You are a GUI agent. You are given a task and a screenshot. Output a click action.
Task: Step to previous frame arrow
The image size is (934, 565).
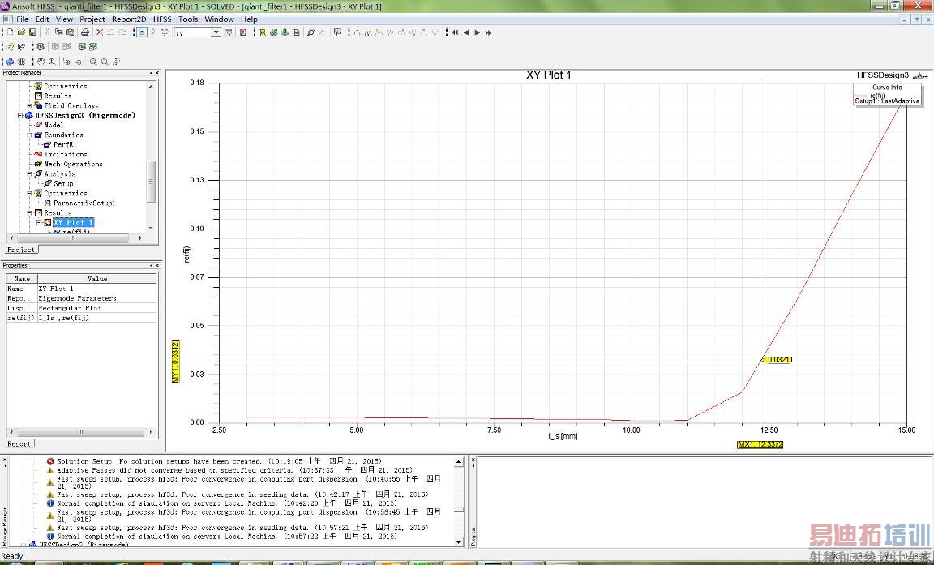pyautogui.click(x=466, y=32)
